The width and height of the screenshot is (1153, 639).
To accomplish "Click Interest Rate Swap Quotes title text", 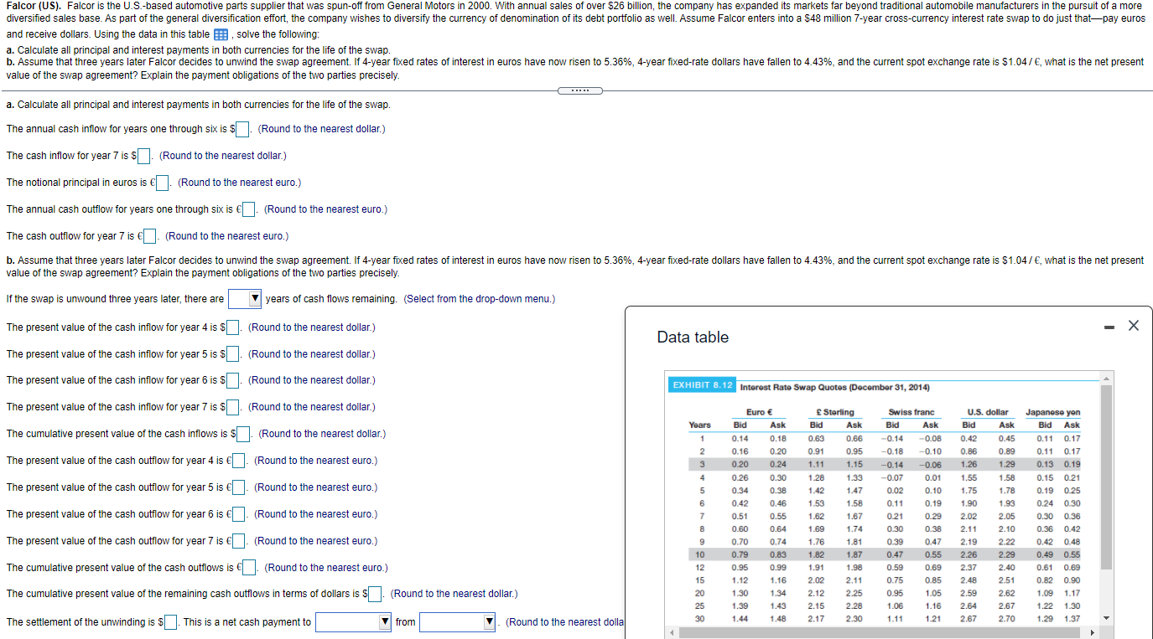I will point(834,387).
